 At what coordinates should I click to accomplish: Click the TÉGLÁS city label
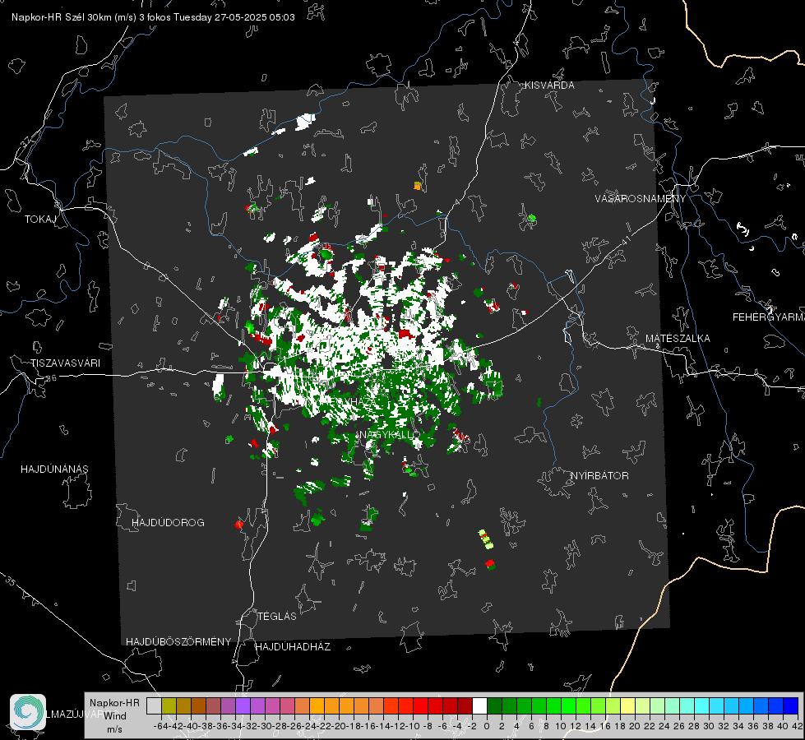[x=277, y=617]
